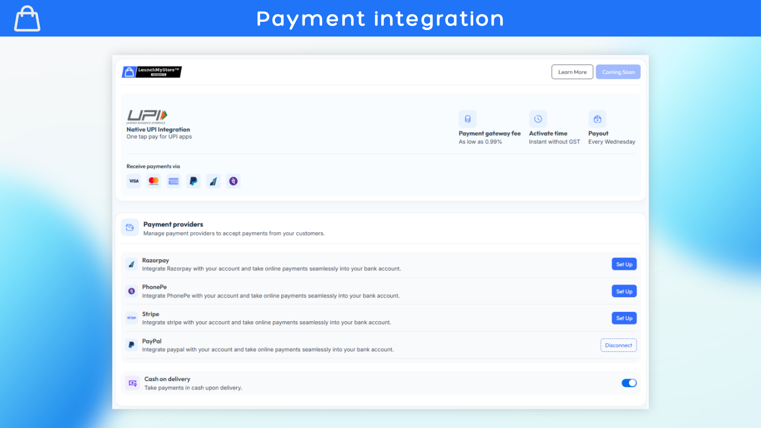The image size is (761, 428).
Task: Click the Payment gateway fee icon
Action: click(468, 119)
